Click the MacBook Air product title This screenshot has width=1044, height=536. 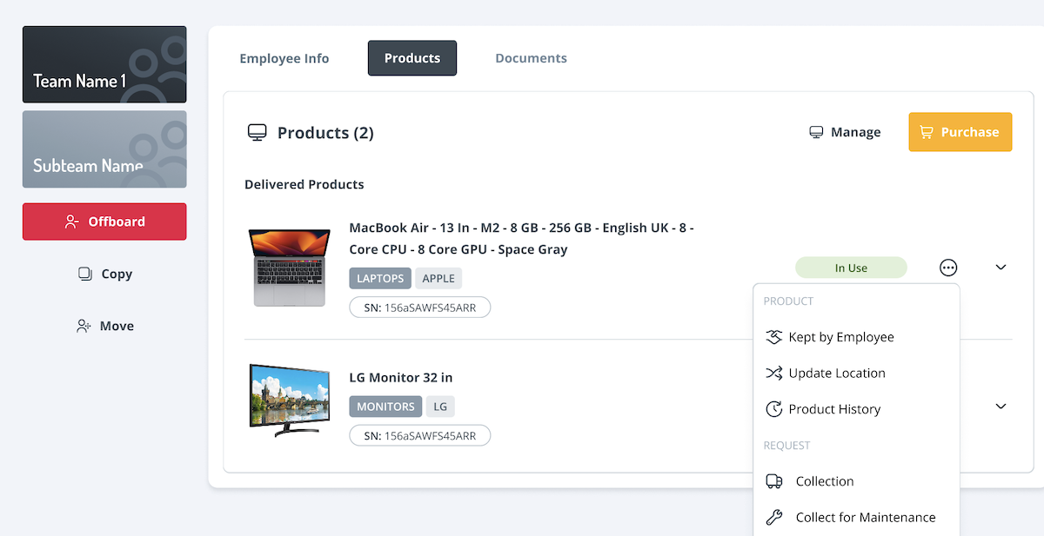(521, 238)
